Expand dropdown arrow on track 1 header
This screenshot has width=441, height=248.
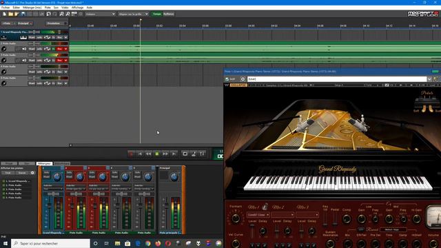click(66, 37)
